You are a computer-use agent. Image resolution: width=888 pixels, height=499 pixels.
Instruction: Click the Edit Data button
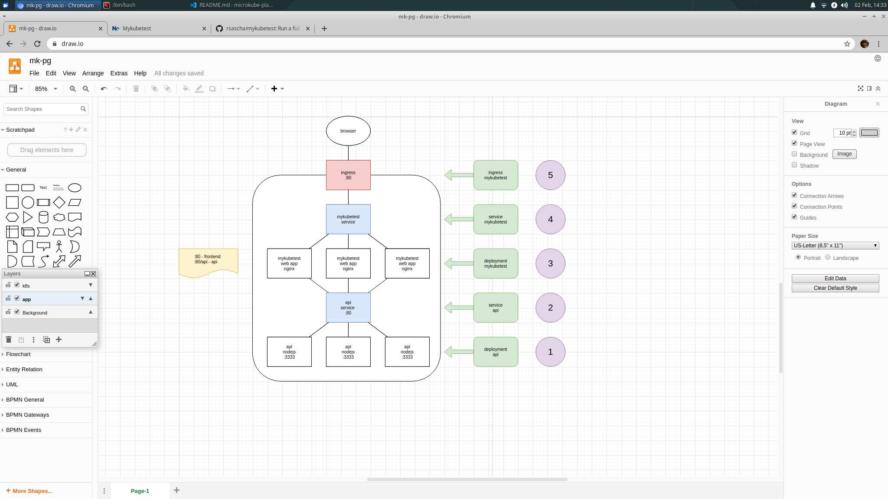point(835,279)
